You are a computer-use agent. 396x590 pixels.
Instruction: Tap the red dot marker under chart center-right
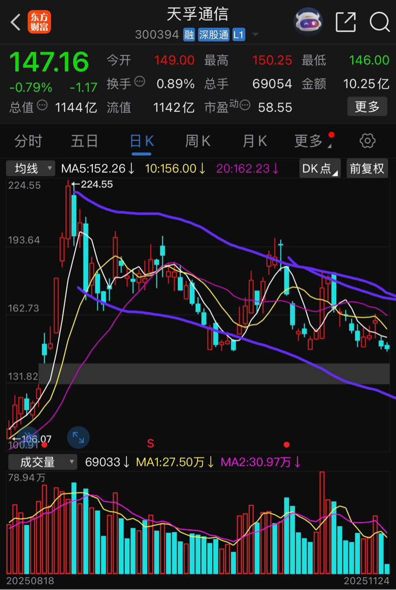tap(287, 445)
